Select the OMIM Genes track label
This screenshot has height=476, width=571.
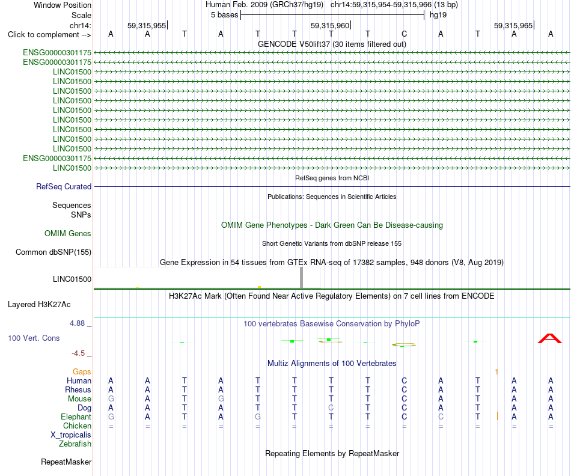click(68, 233)
